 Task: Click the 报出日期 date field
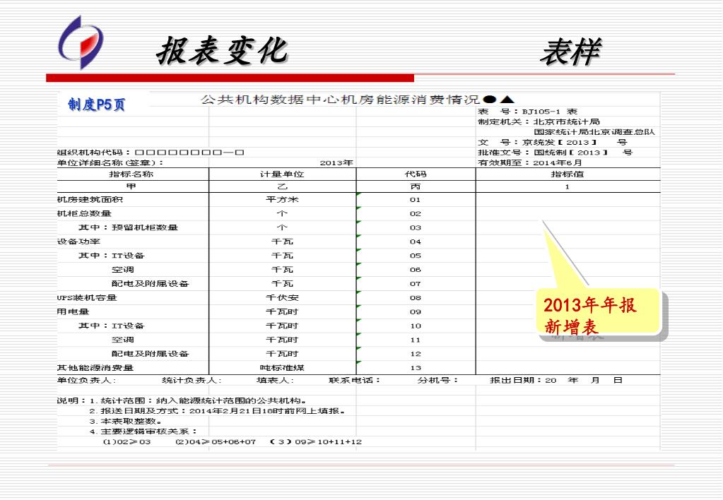tap(556, 380)
